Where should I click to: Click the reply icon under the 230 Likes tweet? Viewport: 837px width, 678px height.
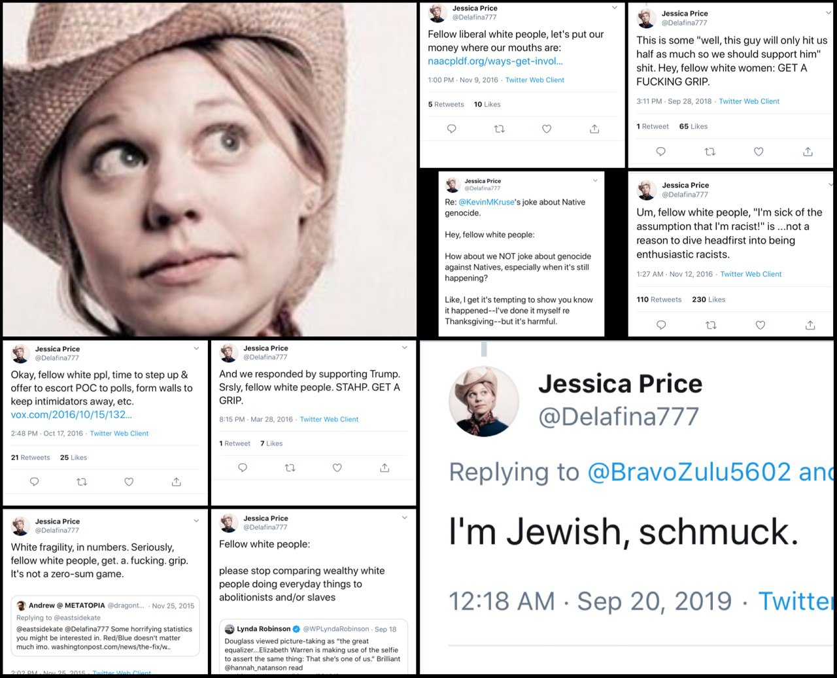click(661, 325)
